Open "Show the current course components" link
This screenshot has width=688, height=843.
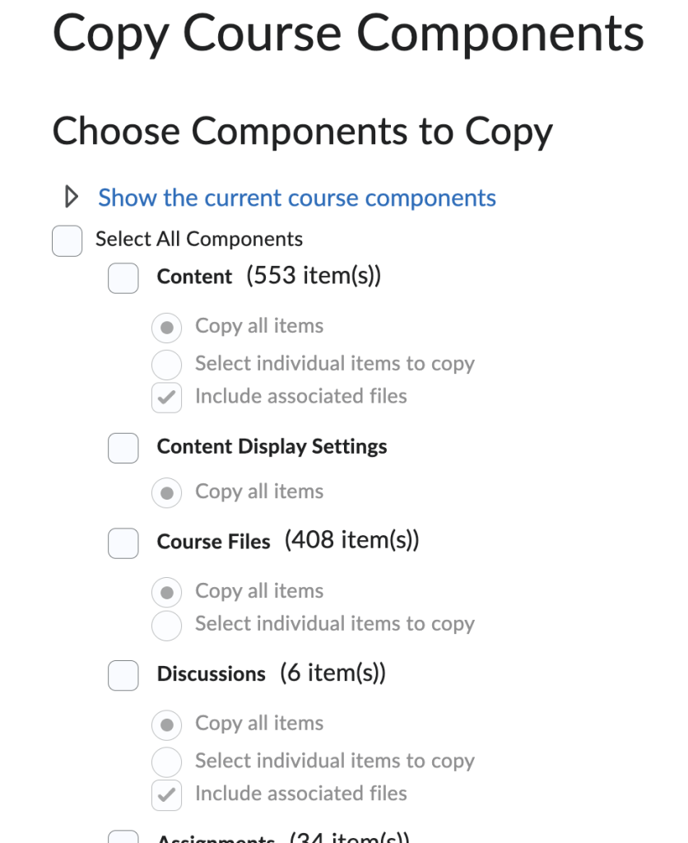click(x=296, y=198)
